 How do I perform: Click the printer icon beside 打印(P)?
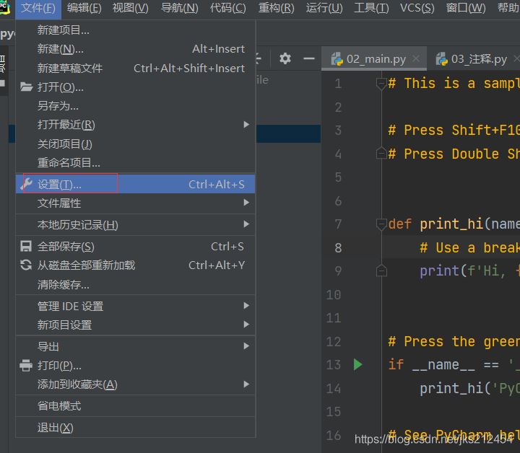(27, 366)
